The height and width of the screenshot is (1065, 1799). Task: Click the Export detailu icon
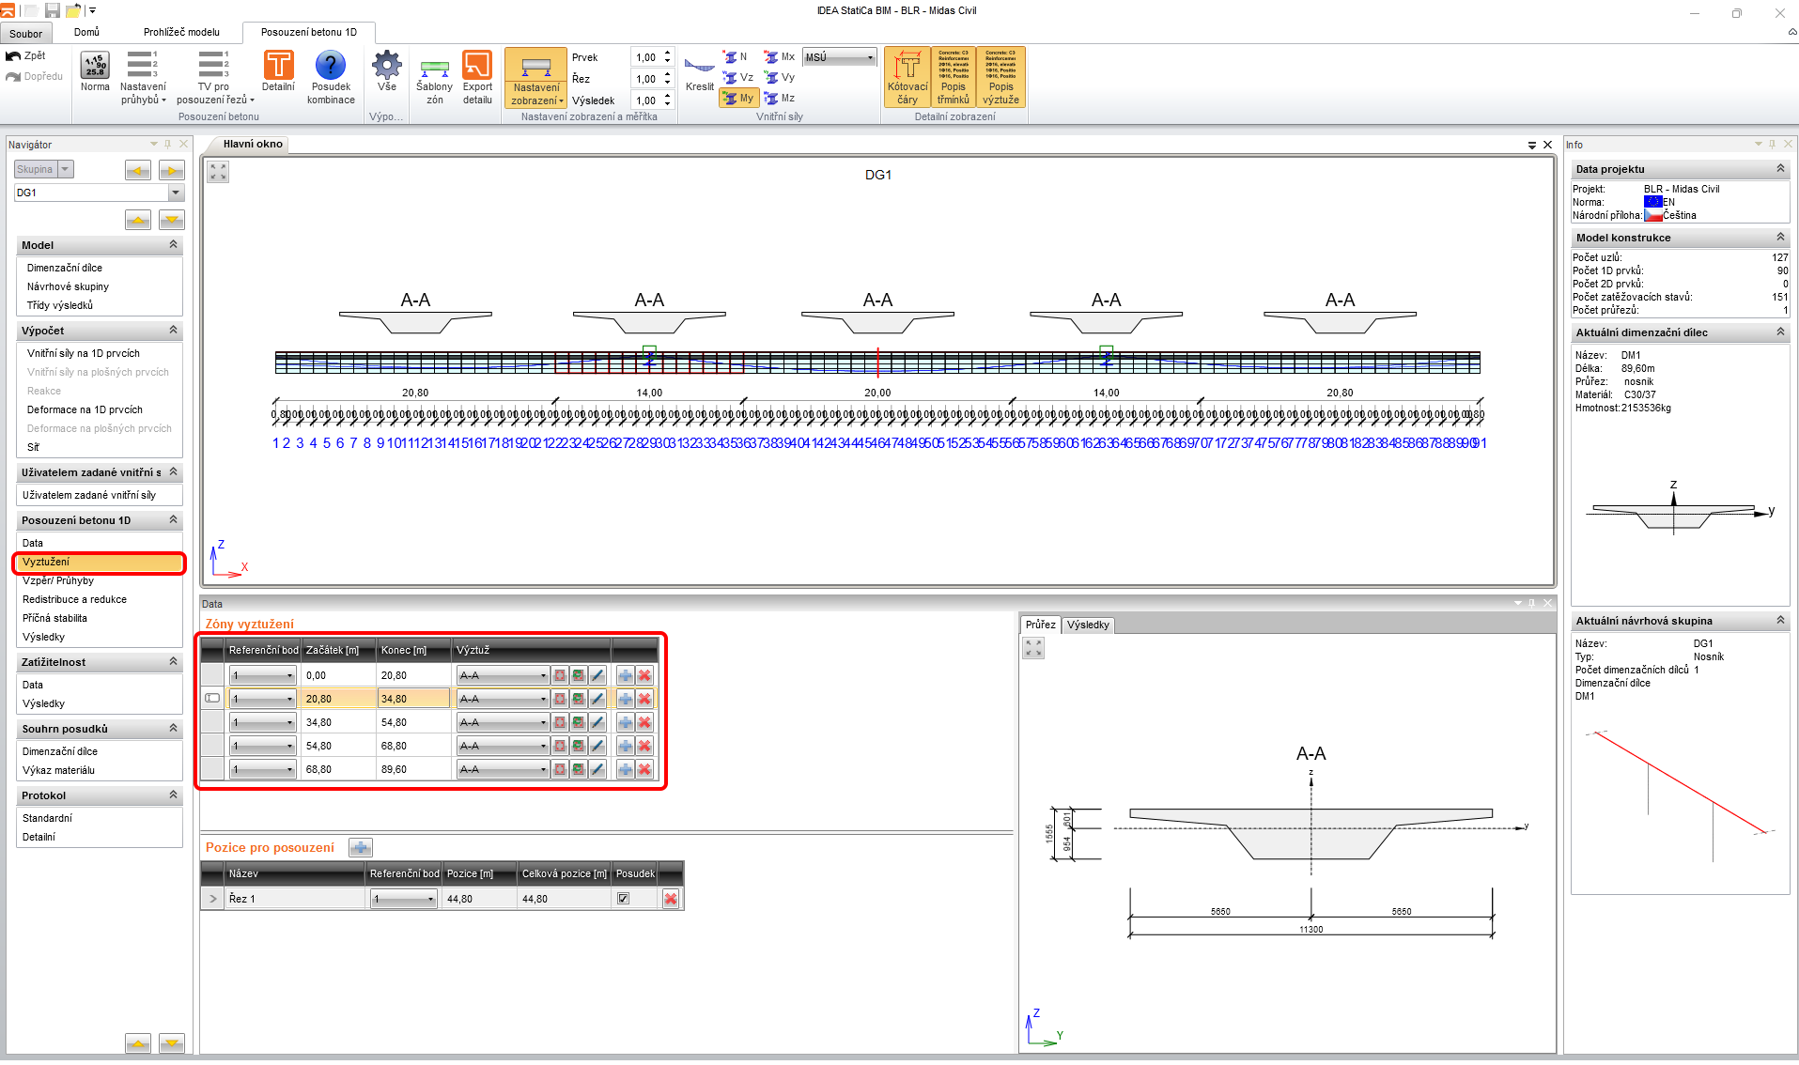pos(477,66)
